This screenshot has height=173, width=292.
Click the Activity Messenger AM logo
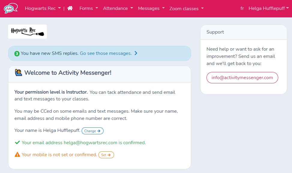(x=11, y=8)
